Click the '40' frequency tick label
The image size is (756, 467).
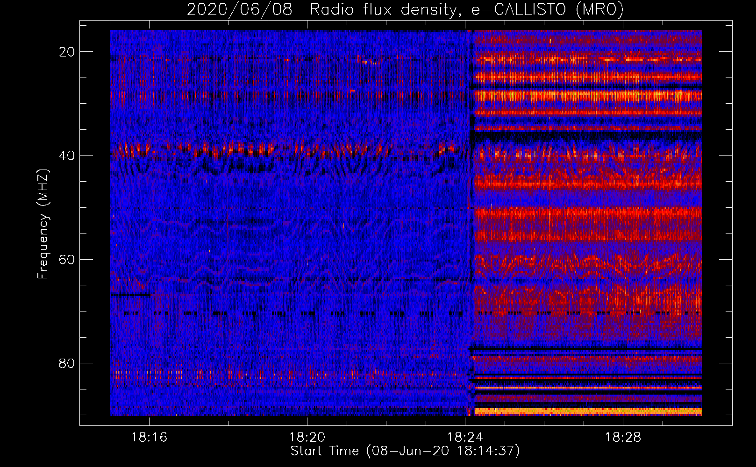67,156
